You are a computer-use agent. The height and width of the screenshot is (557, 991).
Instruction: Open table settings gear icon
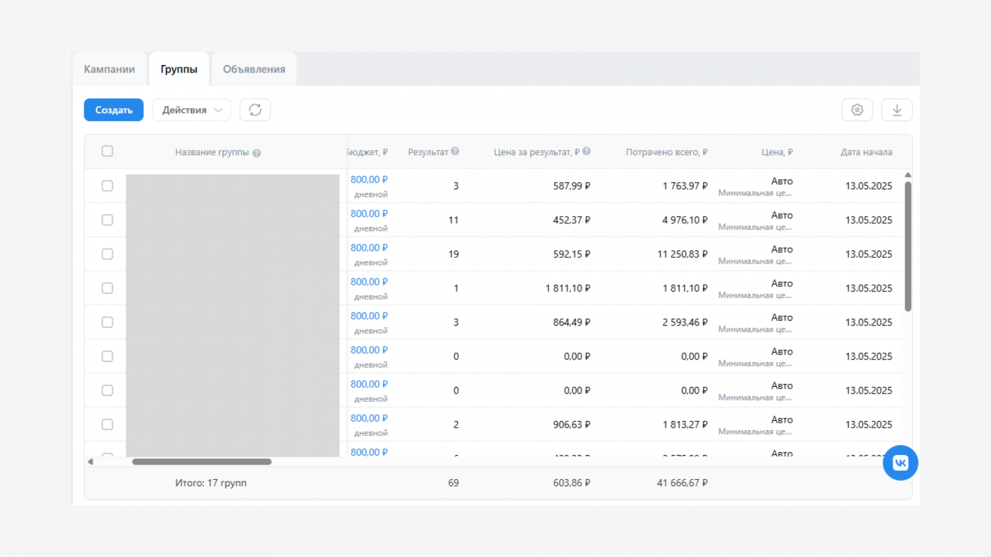point(857,110)
